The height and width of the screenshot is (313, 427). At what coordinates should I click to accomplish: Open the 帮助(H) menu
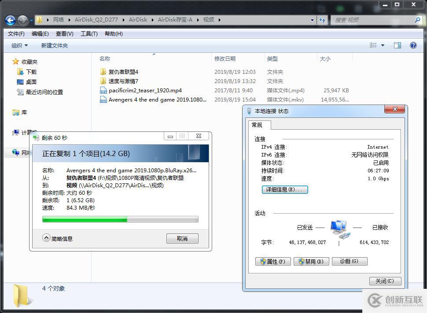pyautogui.click(x=114, y=34)
